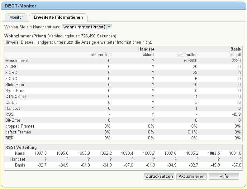Image resolution: width=247 pixels, height=189 pixels.
Task: Click the Basis current value 2230
Action: pos(236,61)
